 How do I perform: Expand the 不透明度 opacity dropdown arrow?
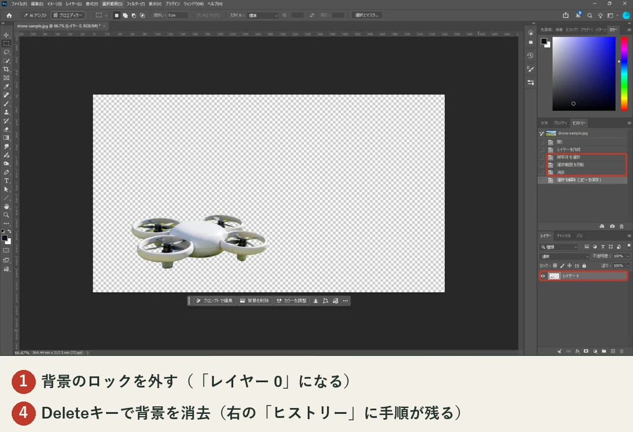click(x=628, y=256)
